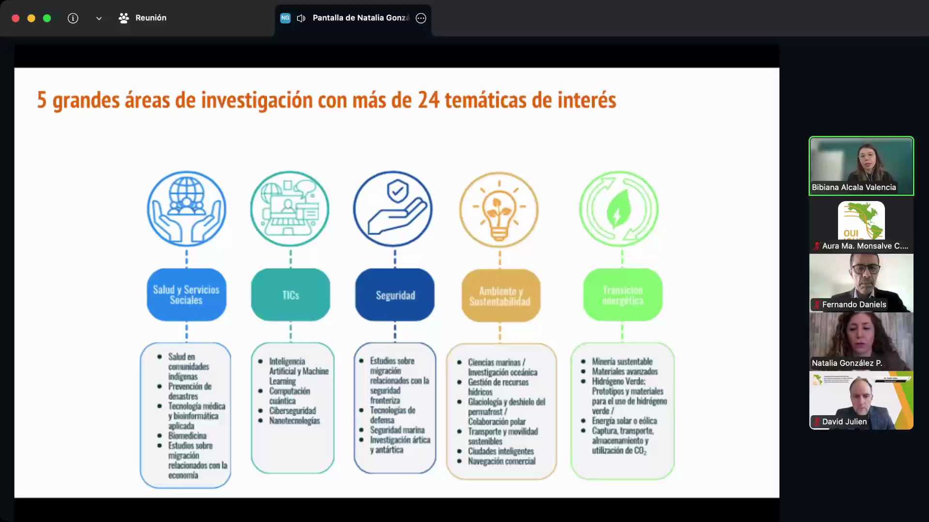Click the Salud y Servicios Sociales box
This screenshot has width=929, height=522.
click(x=186, y=295)
